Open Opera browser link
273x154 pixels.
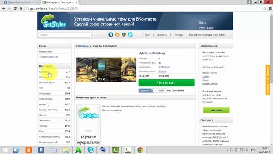coord(205,80)
